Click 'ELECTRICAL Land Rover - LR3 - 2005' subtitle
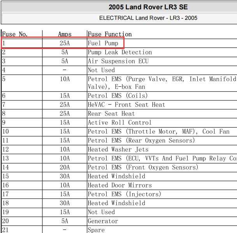This screenshot has width=237, height=233. point(148,18)
